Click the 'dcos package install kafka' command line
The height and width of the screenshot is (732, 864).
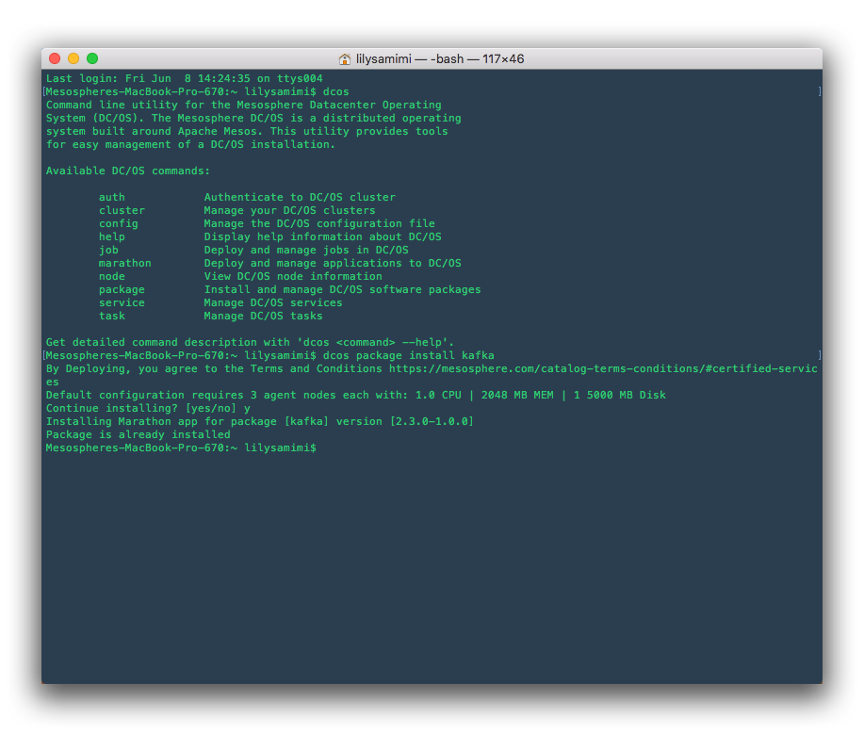coord(411,355)
